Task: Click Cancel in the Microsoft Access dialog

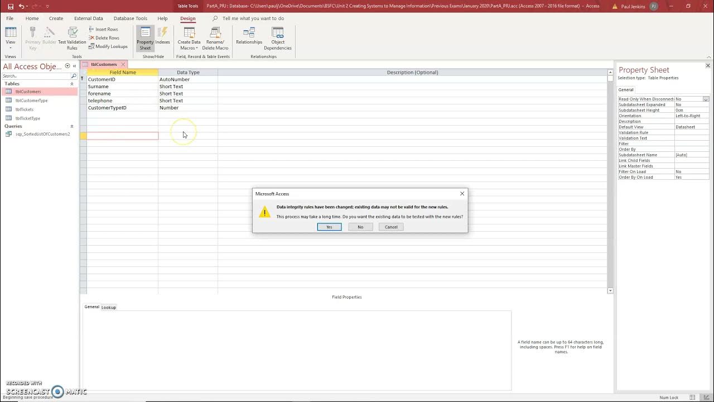Action: tap(391, 227)
